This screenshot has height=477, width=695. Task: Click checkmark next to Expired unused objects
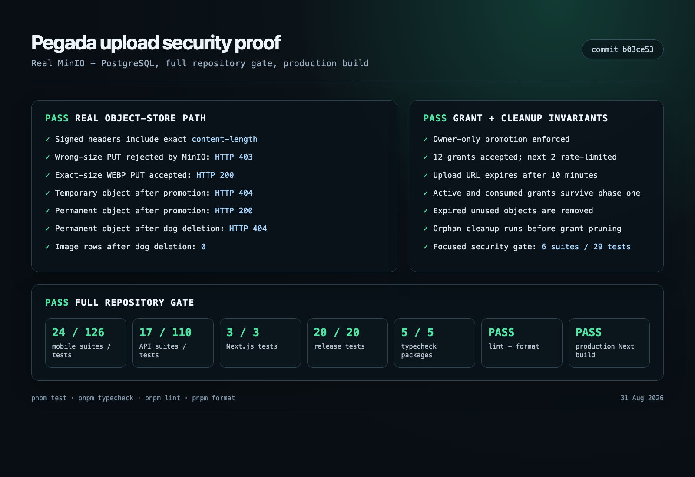[426, 211]
